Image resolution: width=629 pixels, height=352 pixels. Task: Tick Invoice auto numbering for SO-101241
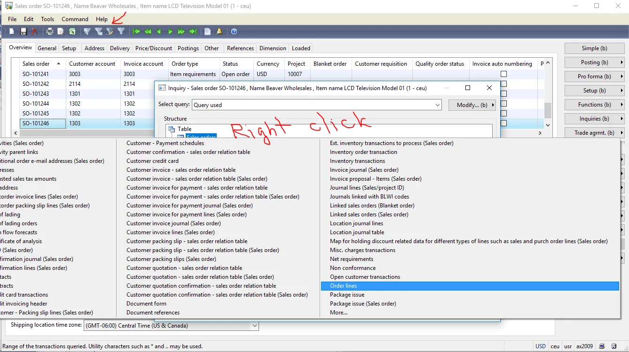503,74
